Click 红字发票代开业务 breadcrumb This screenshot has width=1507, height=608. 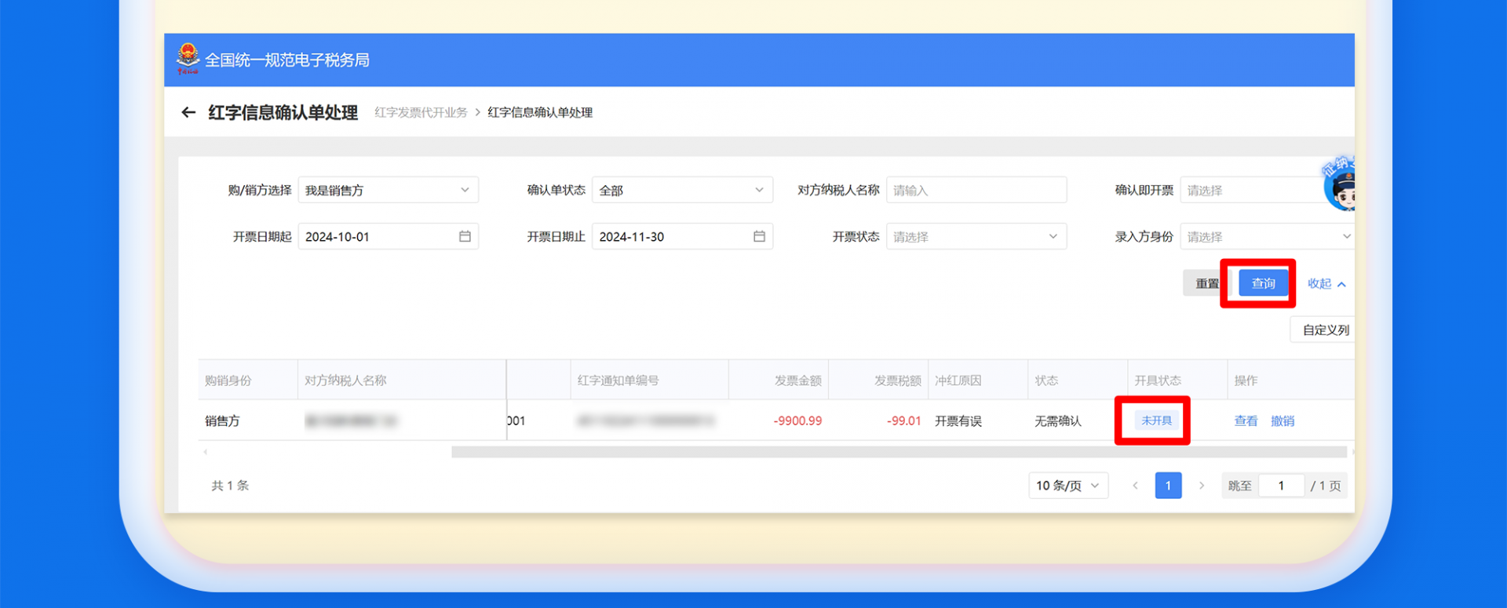click(x=421, y=112)
